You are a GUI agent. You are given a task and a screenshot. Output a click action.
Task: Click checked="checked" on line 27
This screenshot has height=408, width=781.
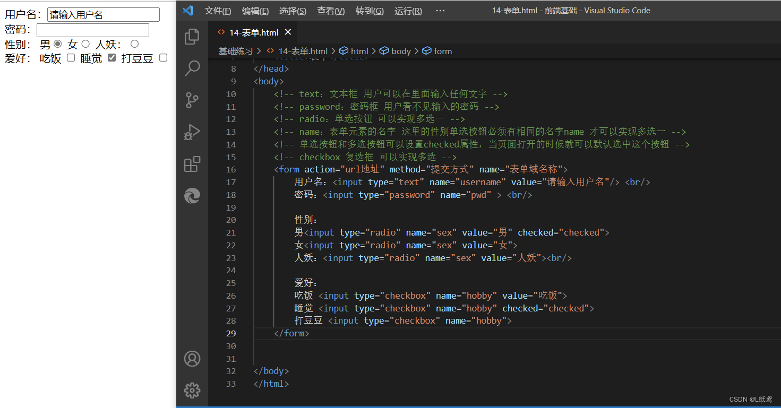[x=546, y=308]
